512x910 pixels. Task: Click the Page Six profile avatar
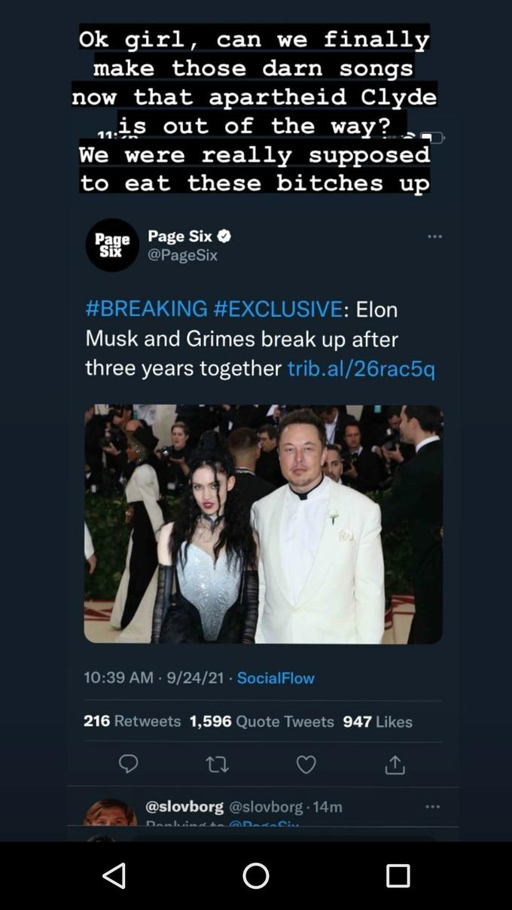pos(111,245)
